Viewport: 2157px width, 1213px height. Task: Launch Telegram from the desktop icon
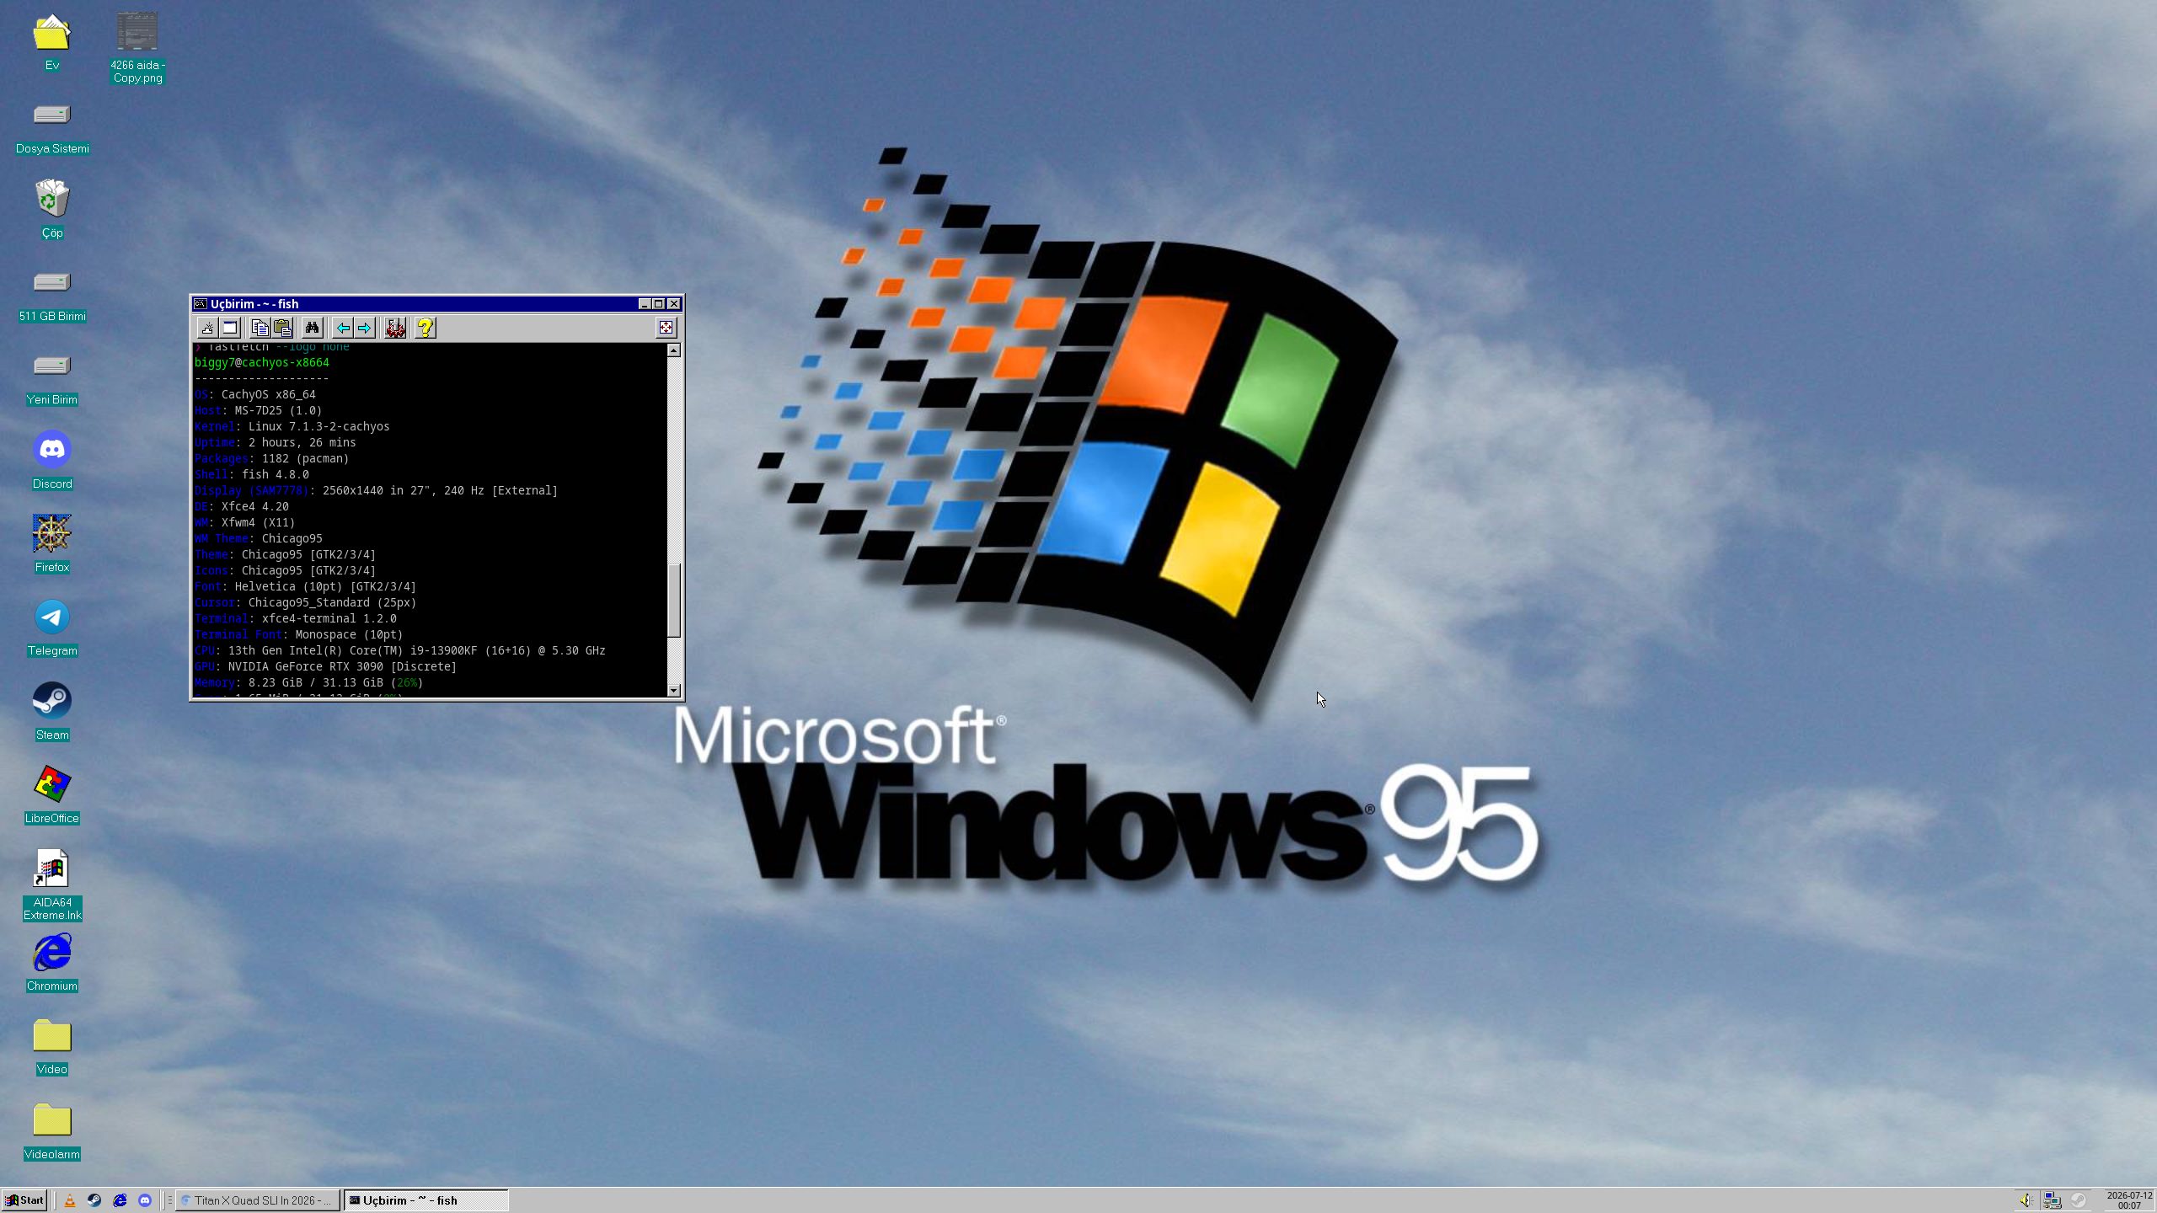click(52, 628)
